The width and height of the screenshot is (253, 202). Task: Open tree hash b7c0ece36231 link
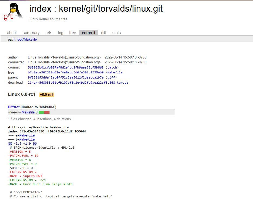[66, 72]
